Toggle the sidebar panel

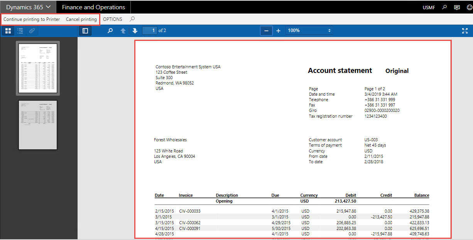coord(85,30)
